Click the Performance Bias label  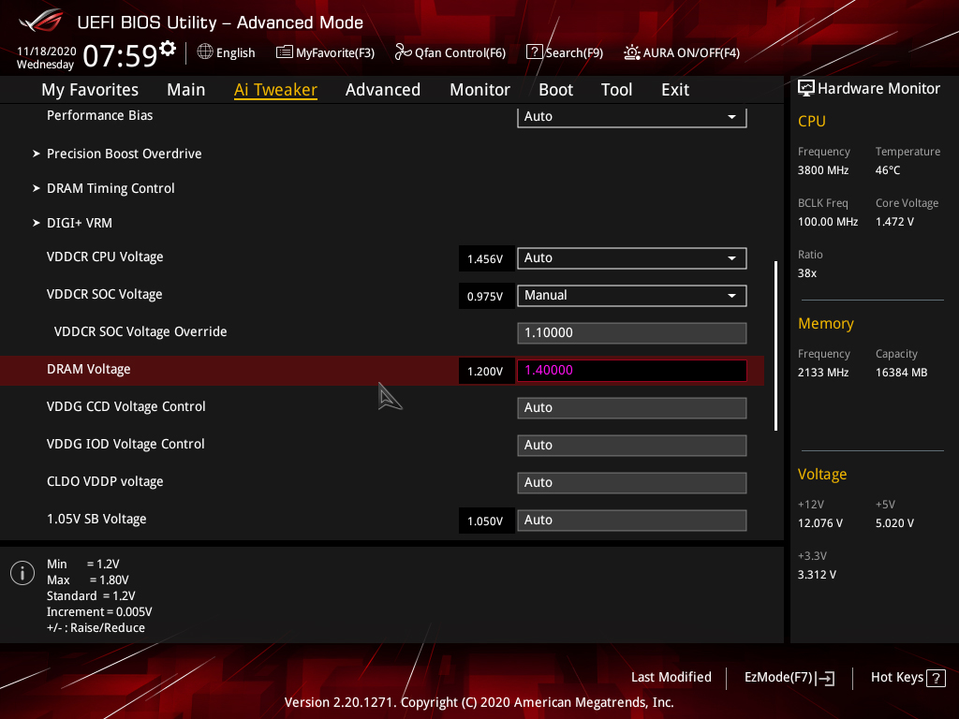coord(99,115)
